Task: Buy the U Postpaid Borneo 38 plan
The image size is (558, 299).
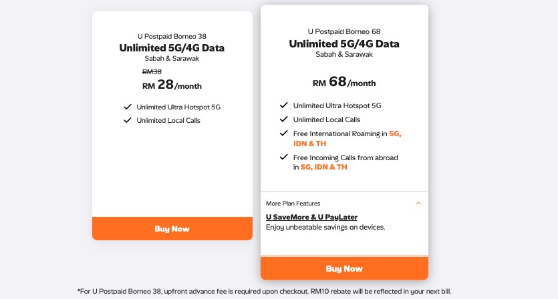Action: tap(172, 229)
